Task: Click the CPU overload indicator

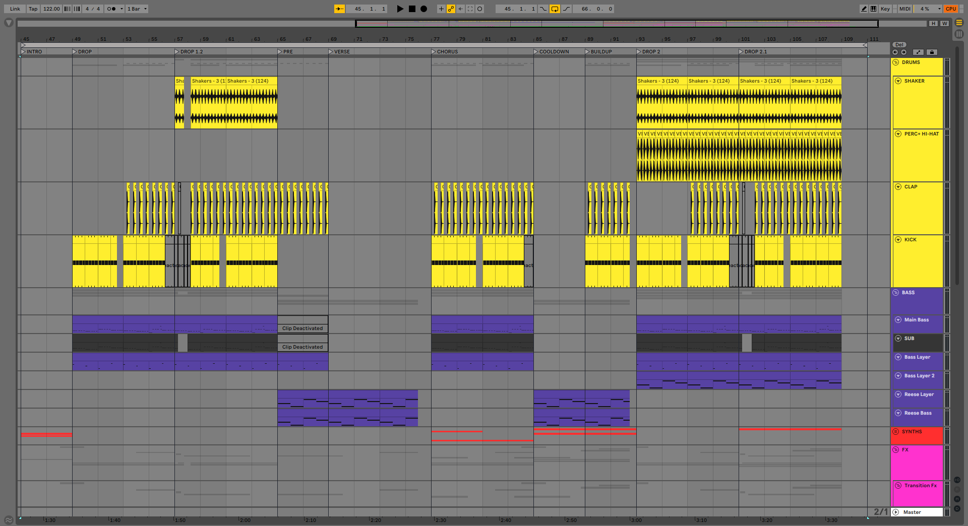Action: 951,9
